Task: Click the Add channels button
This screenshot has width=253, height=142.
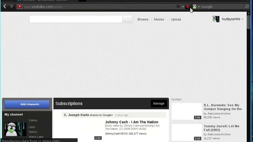Action: [27, 104]
